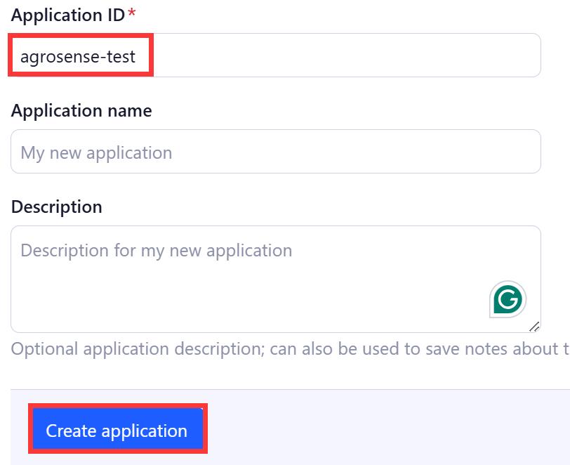Click the Description field label

(56, 207)
